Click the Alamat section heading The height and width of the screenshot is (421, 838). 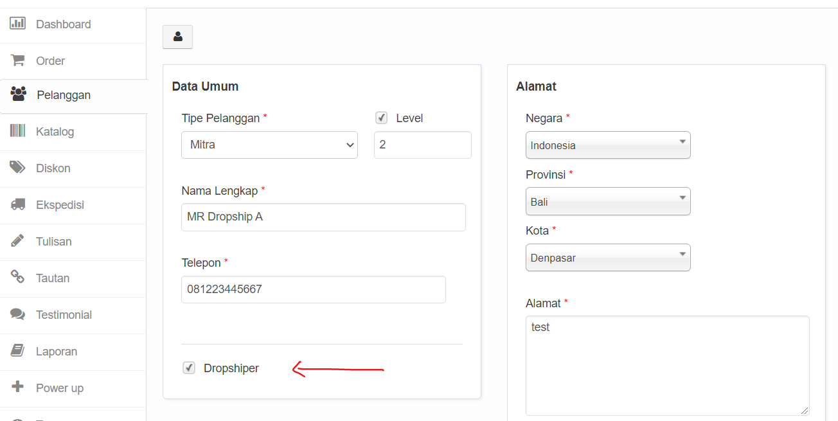coord(536,86)
